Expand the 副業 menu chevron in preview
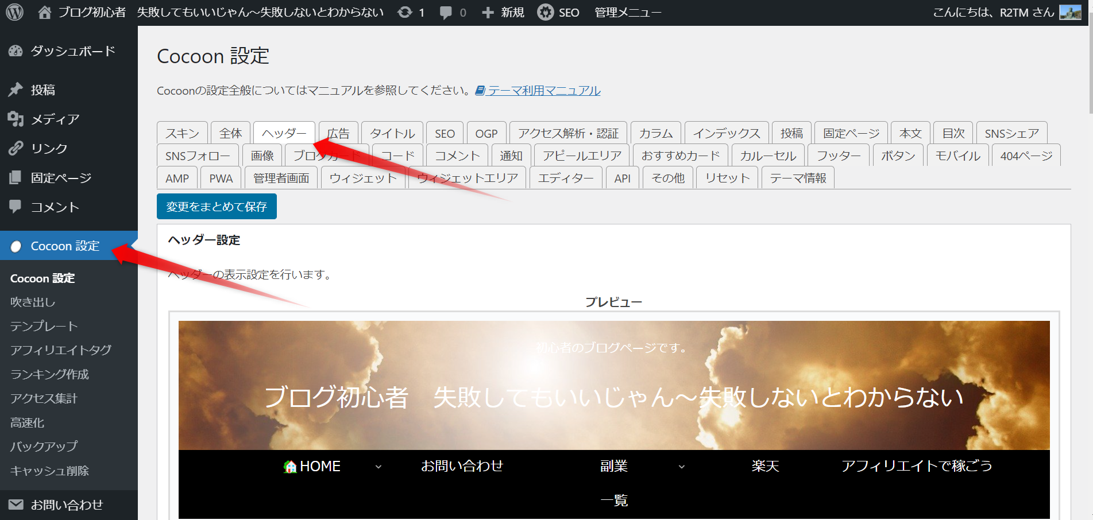 [x=682, y=467]
